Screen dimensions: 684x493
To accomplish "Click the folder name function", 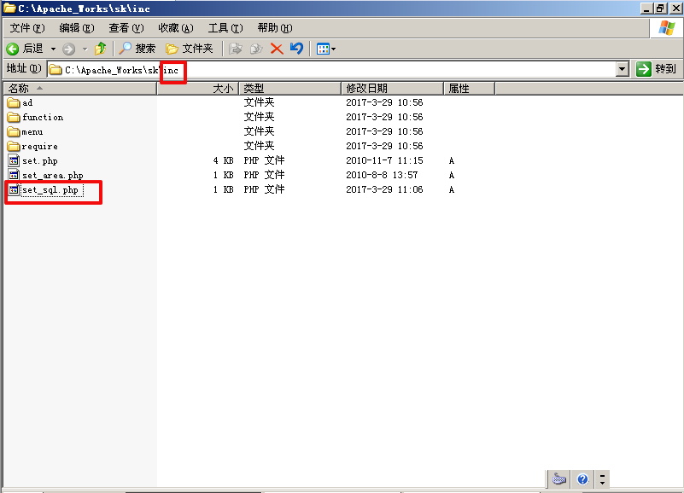I will click(43, 117).
